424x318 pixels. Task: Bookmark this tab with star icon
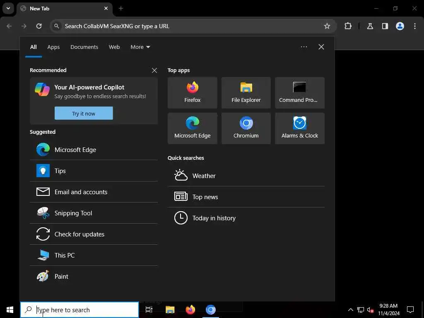coord(327,26)
